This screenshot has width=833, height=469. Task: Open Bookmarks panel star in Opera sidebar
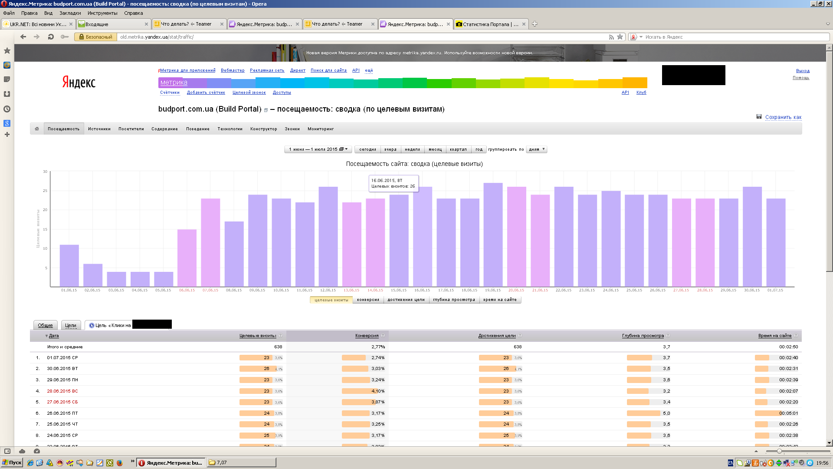pyautogui.click(x=7, y=51)
